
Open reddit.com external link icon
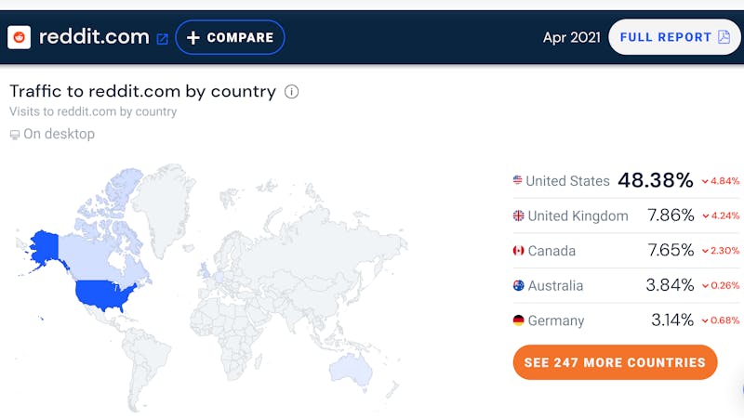(162, 39)
